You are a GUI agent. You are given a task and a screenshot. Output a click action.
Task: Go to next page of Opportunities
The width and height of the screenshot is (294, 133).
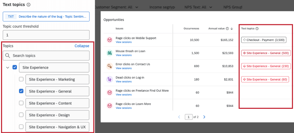[204, 117]
